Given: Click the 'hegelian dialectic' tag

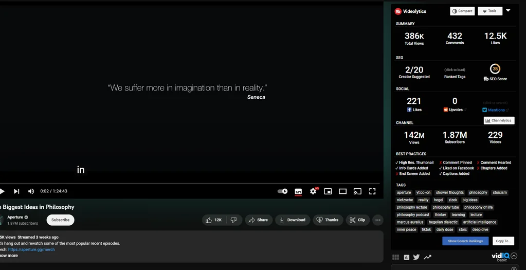Looking at the screenshot, I should click(443, 222).
